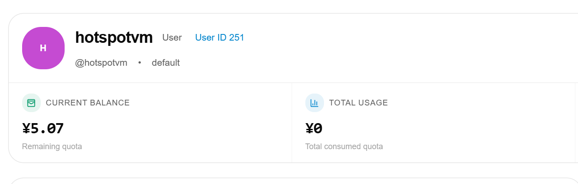578x184 pixels.
Task: Select the green wallet balance icon
Action: (31, 103)
